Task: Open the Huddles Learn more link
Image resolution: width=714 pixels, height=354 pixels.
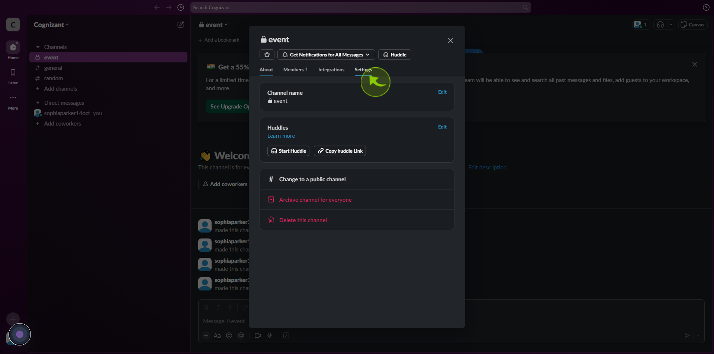Action: coord(281,136)
